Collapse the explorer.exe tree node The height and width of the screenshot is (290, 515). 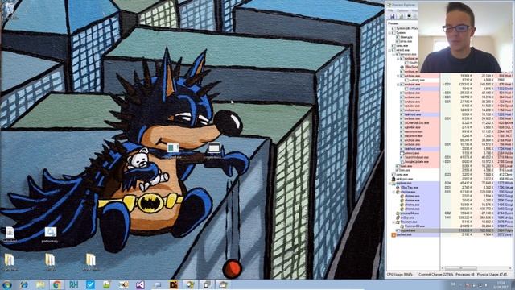(x=389, y=183)
